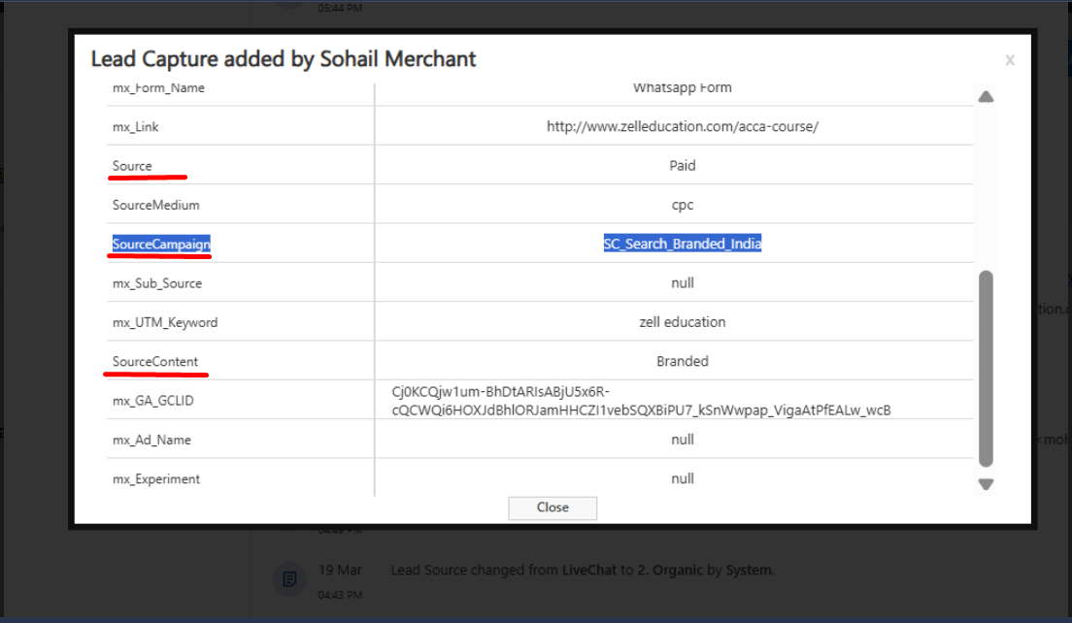The height and width of the screenshot is (623, 1072).
Task: Click the Branded value cell
Action: click(x=682, y=361)
